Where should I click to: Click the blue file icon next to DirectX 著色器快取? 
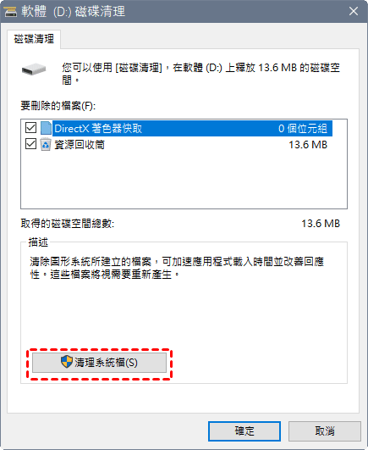46,128
